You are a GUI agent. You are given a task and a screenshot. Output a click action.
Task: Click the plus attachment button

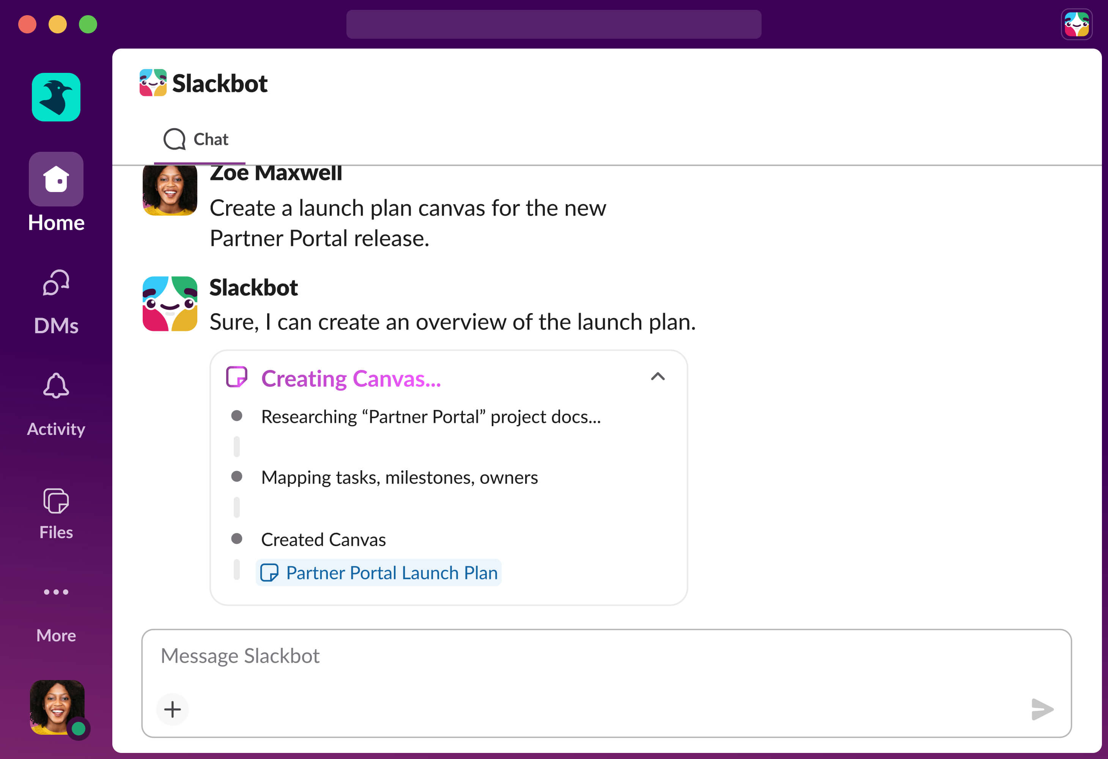173,709
